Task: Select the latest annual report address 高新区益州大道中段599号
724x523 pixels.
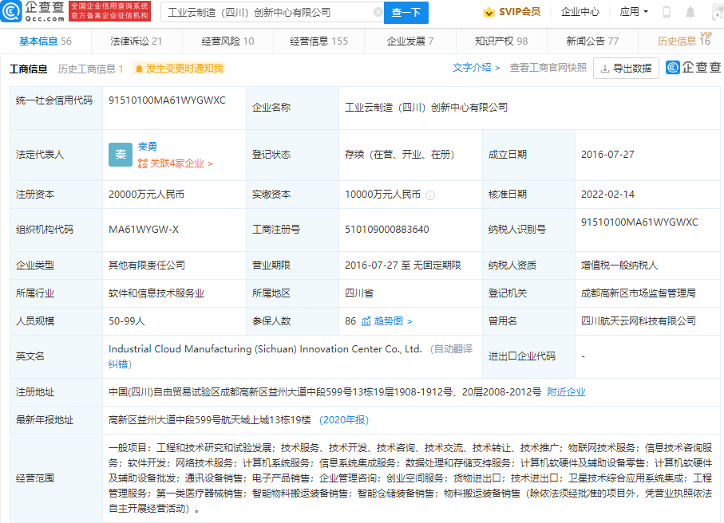Action: (210, 419)
